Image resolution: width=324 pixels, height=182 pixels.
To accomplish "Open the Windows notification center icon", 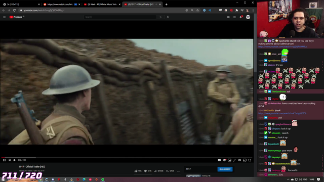I will pos(318,179).
